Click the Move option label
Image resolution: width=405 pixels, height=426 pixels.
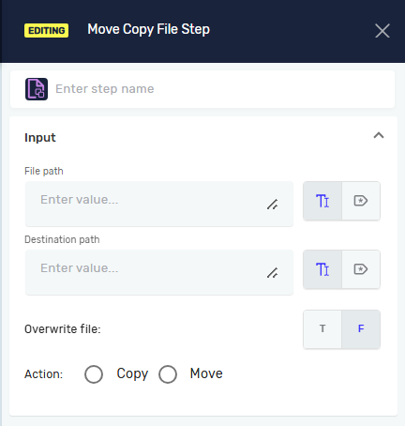206,373
